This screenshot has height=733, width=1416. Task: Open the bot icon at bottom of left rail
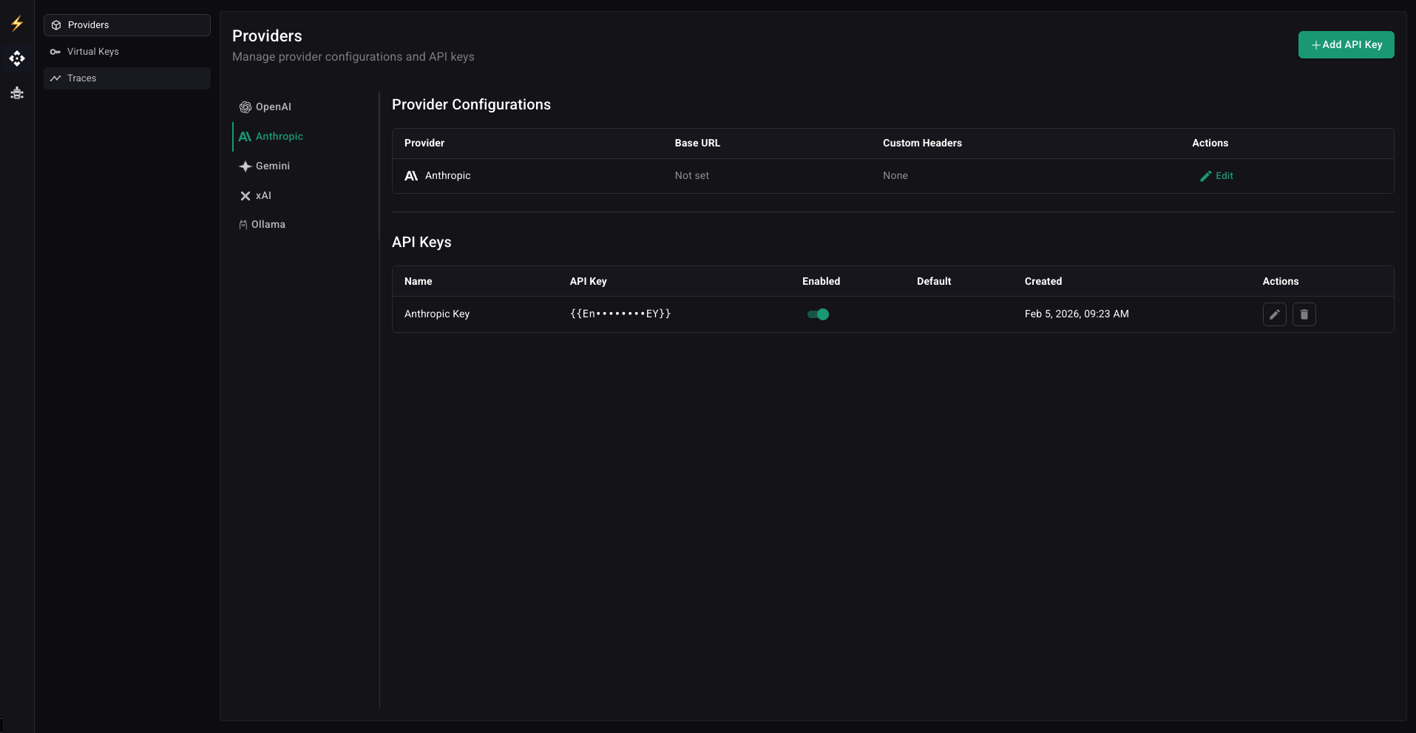17,94
